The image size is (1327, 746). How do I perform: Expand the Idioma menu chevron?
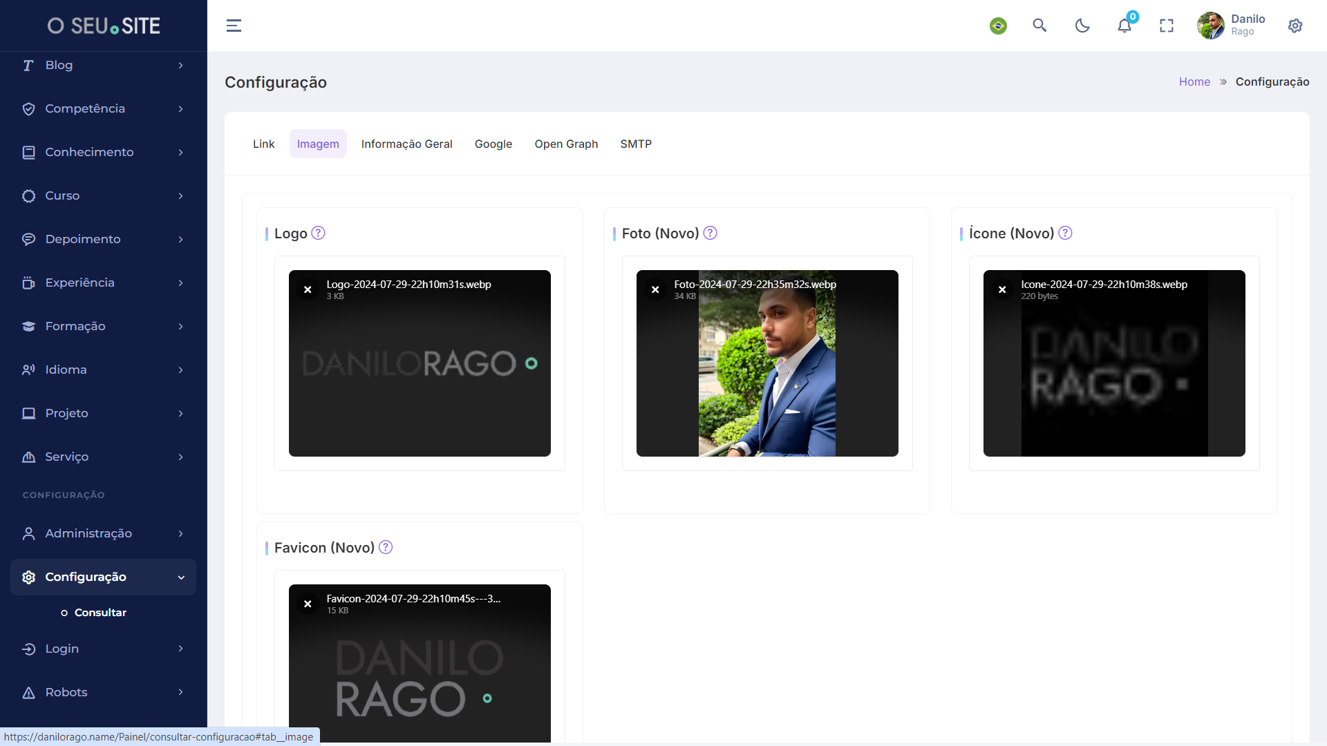point(180,370)
